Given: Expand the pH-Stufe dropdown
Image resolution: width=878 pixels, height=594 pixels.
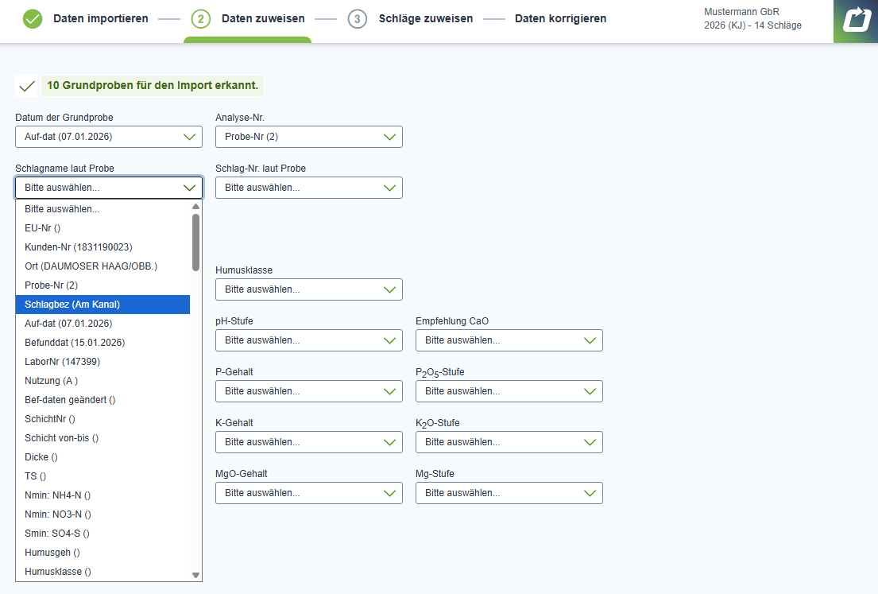Looking at the screenshot, I should [308, 340].
